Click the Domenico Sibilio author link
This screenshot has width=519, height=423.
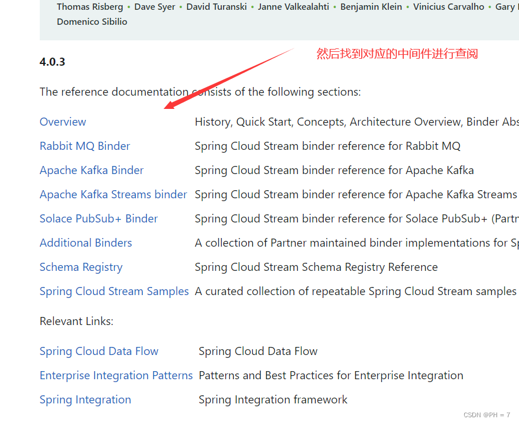pos(92,21)
